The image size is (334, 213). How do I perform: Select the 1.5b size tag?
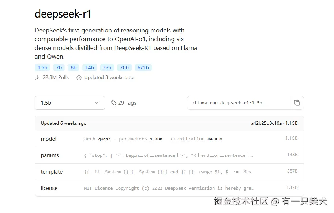click(42, 67)
